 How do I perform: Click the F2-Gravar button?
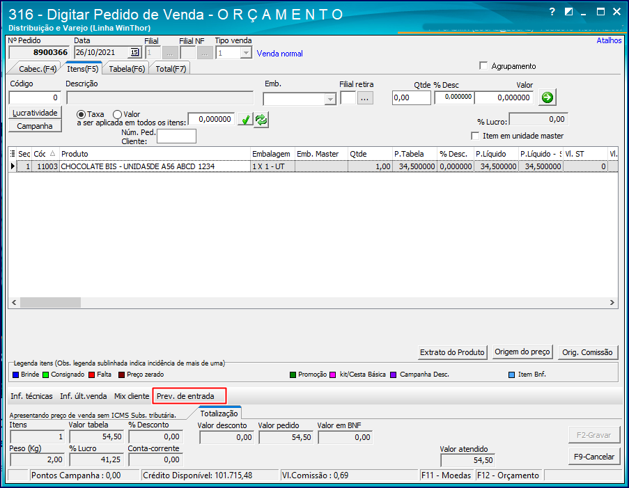[594, 435]
